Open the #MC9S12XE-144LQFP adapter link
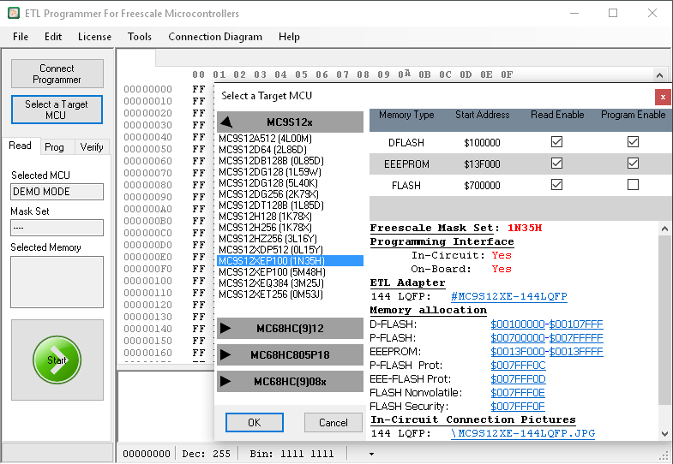 tap(509, 296)
